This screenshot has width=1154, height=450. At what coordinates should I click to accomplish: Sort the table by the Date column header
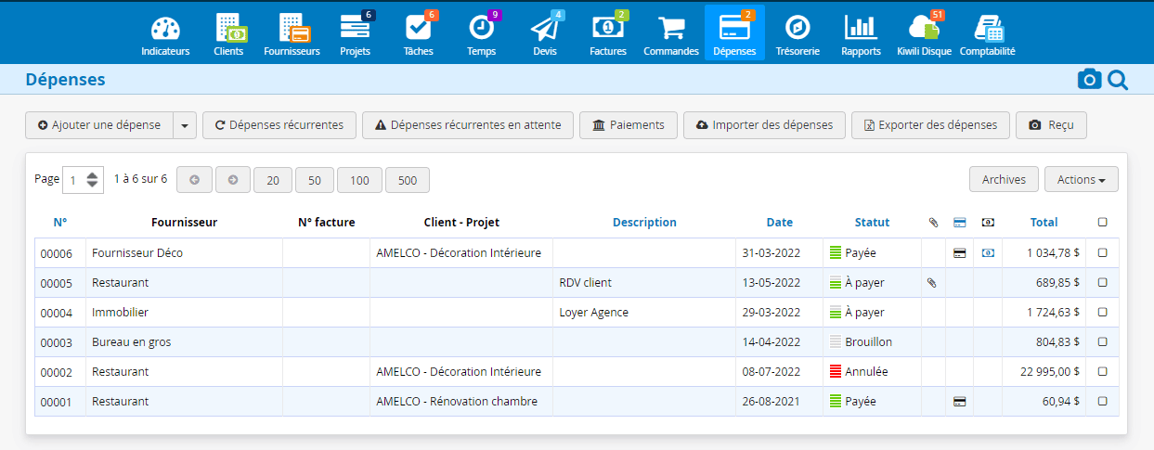pos(780,223)
